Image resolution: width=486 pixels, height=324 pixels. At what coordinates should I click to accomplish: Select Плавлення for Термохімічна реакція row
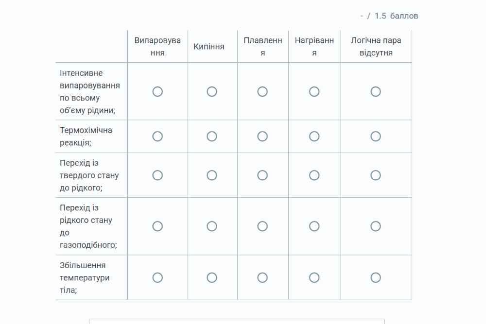pyautogui.click(x=262, y=136)
